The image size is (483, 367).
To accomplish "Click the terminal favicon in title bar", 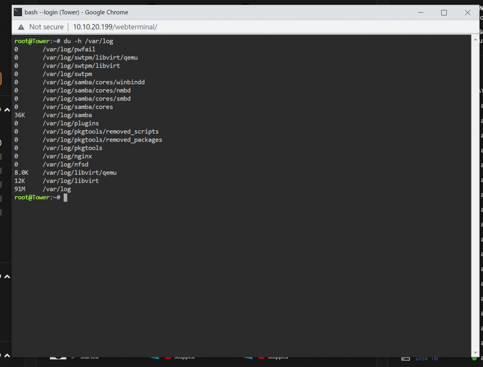I will point(18,13).
